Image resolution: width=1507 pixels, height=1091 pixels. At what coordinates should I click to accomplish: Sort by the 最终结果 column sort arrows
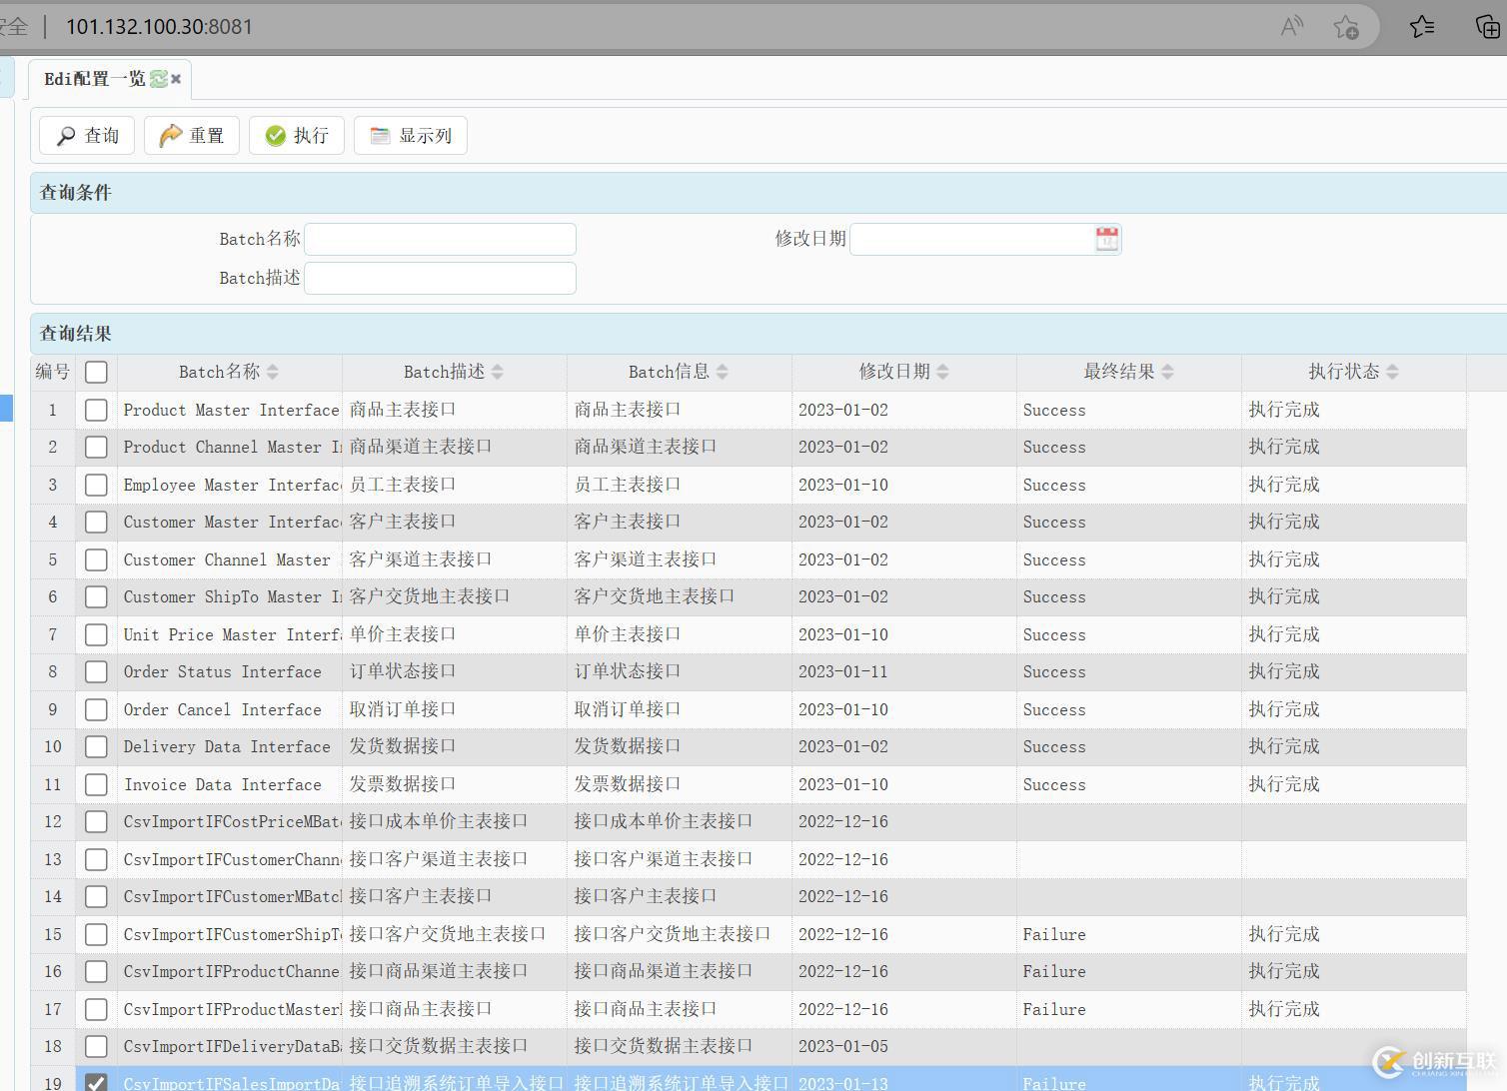[x=1167, y=372]
